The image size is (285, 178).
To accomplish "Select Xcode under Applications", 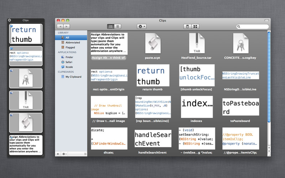I will tap(71, 67).
